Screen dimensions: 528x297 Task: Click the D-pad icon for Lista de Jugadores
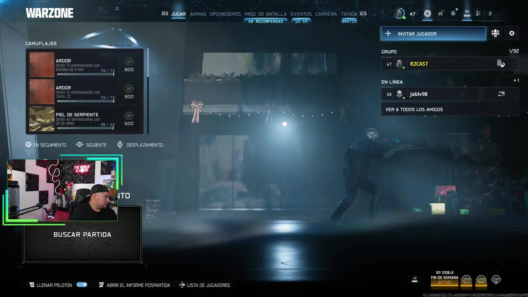point(182,285)
